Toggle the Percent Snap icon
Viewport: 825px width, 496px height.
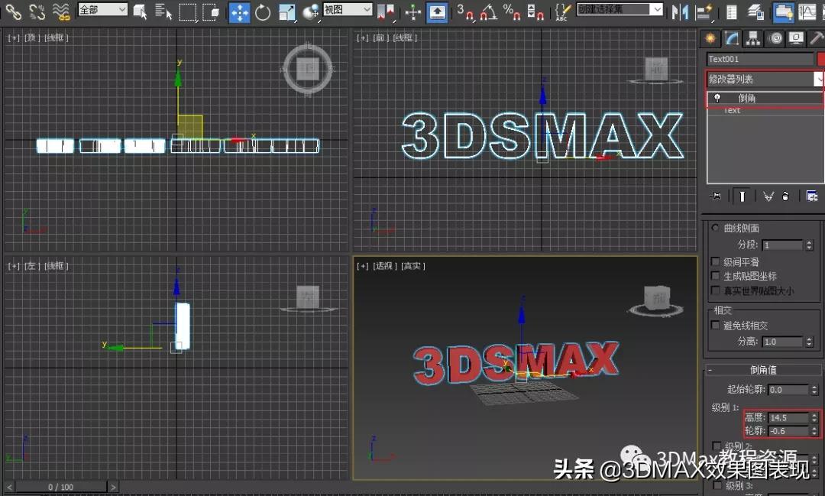click(x=512, y=11)
